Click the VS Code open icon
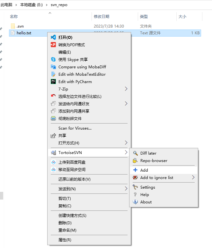This screenshot has width=212, height=248. coord(53,37)
